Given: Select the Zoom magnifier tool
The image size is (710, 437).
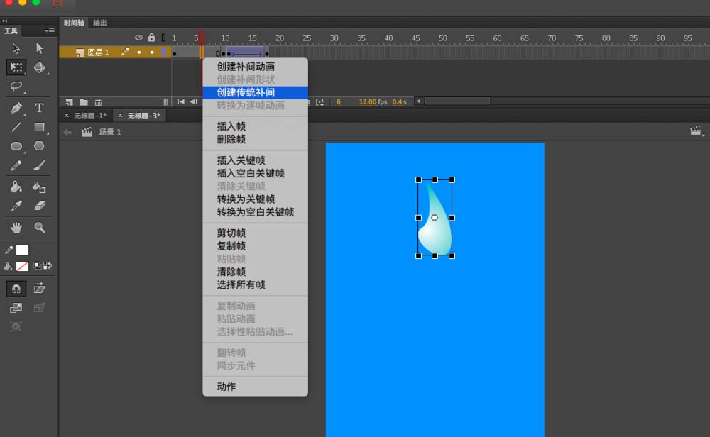Looking at the screenshot, I should (x=39, y=228).
